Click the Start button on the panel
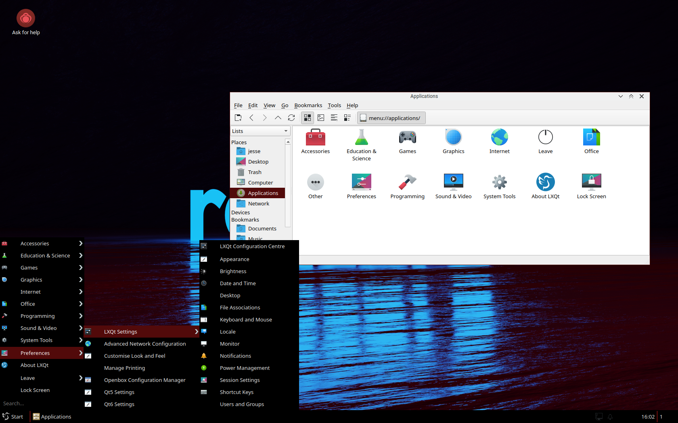The image size is (678, 423). point(13,417)
